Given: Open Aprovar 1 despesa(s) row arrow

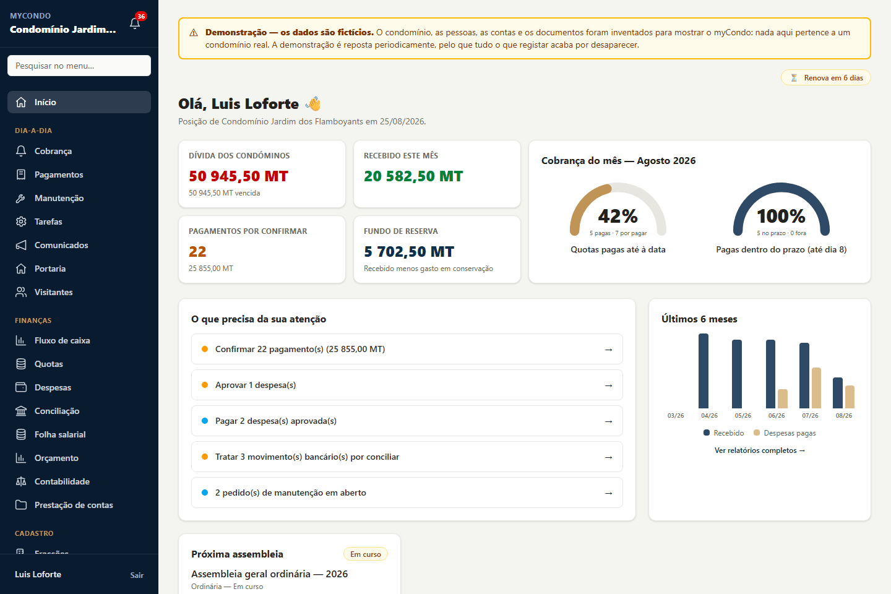Looking at the screenshot, I should [x=608, y=385].
